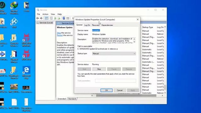Open the Startup type dropdown
201x113 pixels.
pos(114,54)
